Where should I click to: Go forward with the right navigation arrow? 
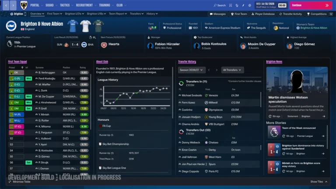click(13, 5)
